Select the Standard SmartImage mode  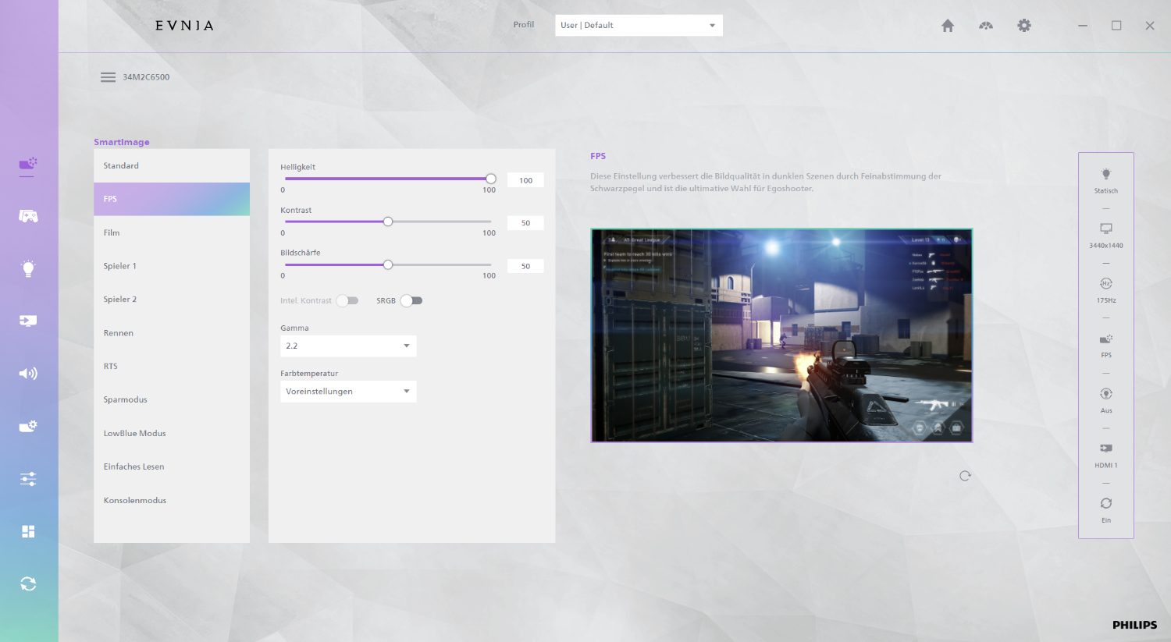click(172, 166)
